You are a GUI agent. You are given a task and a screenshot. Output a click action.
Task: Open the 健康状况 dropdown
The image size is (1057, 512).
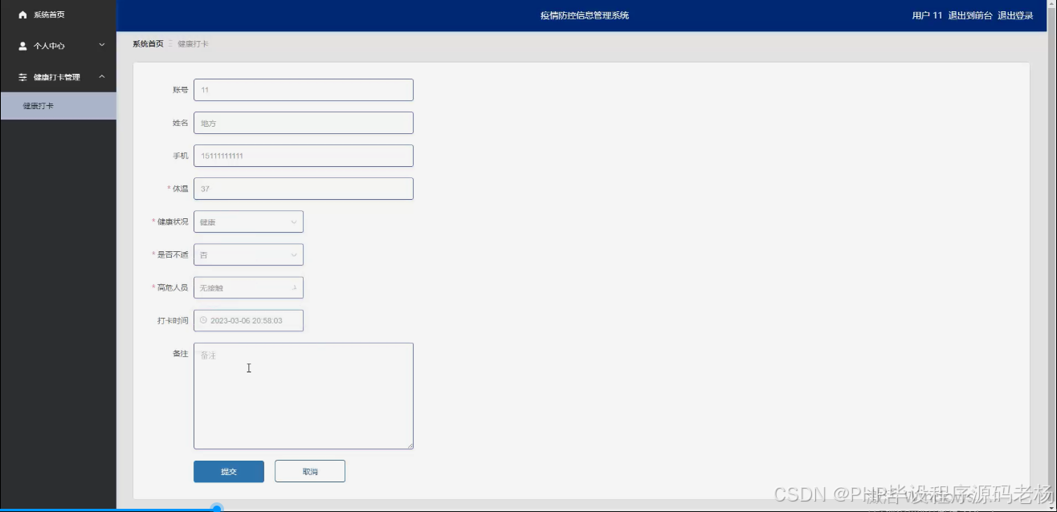click(x=248, y=221)
